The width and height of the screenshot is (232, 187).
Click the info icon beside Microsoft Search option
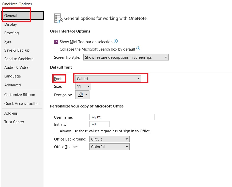138,48
